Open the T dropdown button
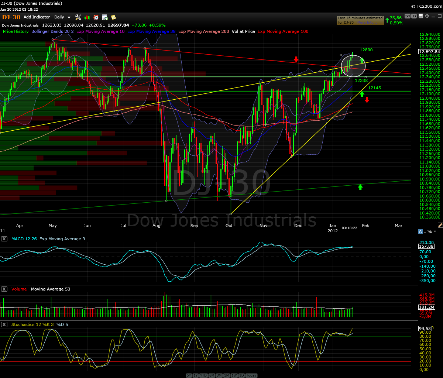Image resolution: width=443 pixels, height=378 pixels. coord(414,16)
